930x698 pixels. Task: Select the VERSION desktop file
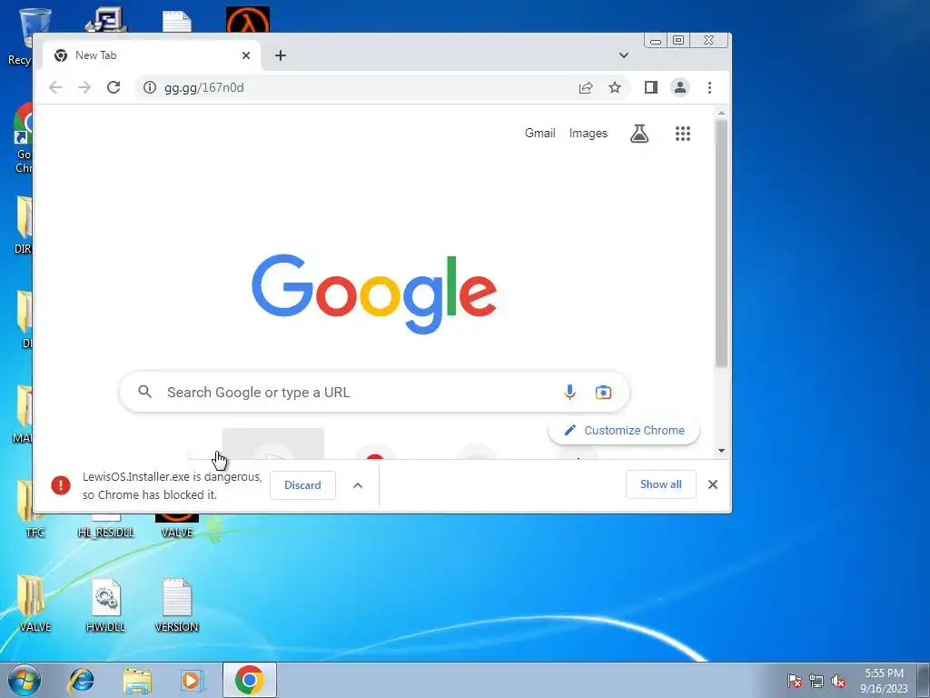[177, 605]
